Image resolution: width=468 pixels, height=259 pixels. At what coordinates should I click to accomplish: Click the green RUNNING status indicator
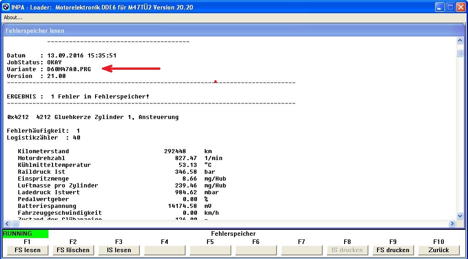(25, 234)
